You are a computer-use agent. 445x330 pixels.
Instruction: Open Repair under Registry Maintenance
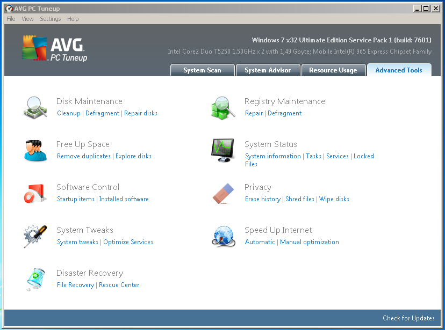(254, 113)
